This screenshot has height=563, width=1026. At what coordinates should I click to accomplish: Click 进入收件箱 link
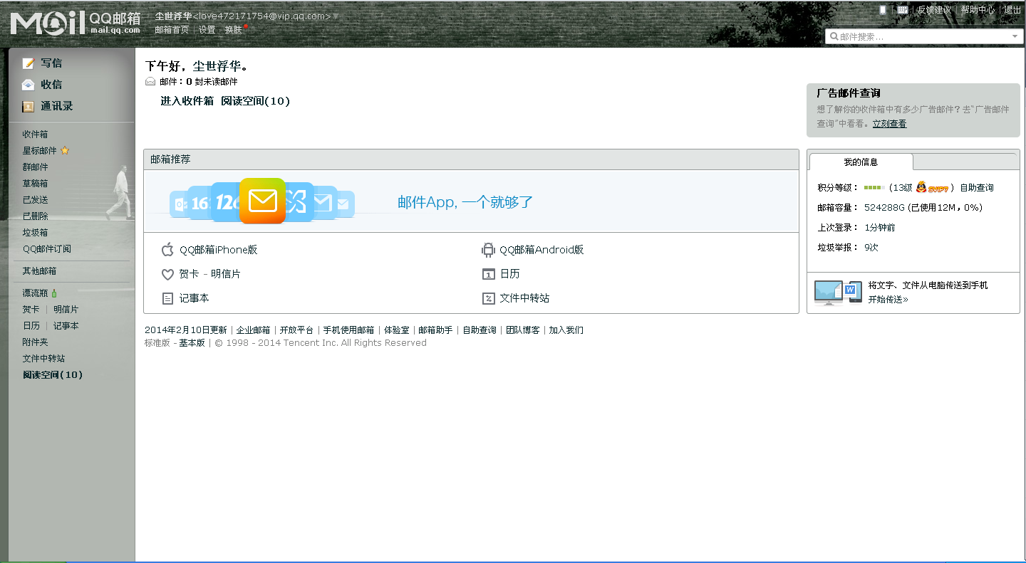tap(187, 101)
